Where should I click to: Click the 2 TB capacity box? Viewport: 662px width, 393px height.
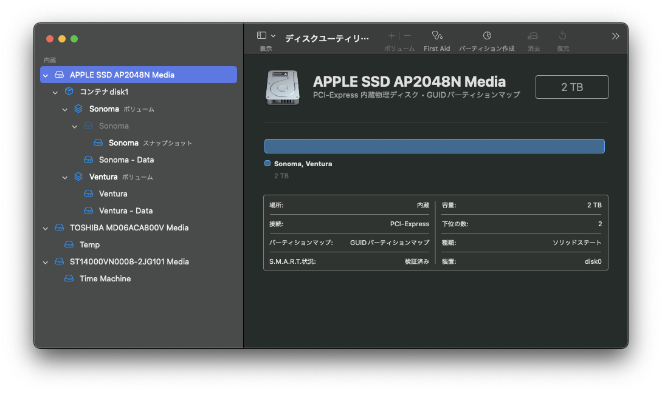571,87
